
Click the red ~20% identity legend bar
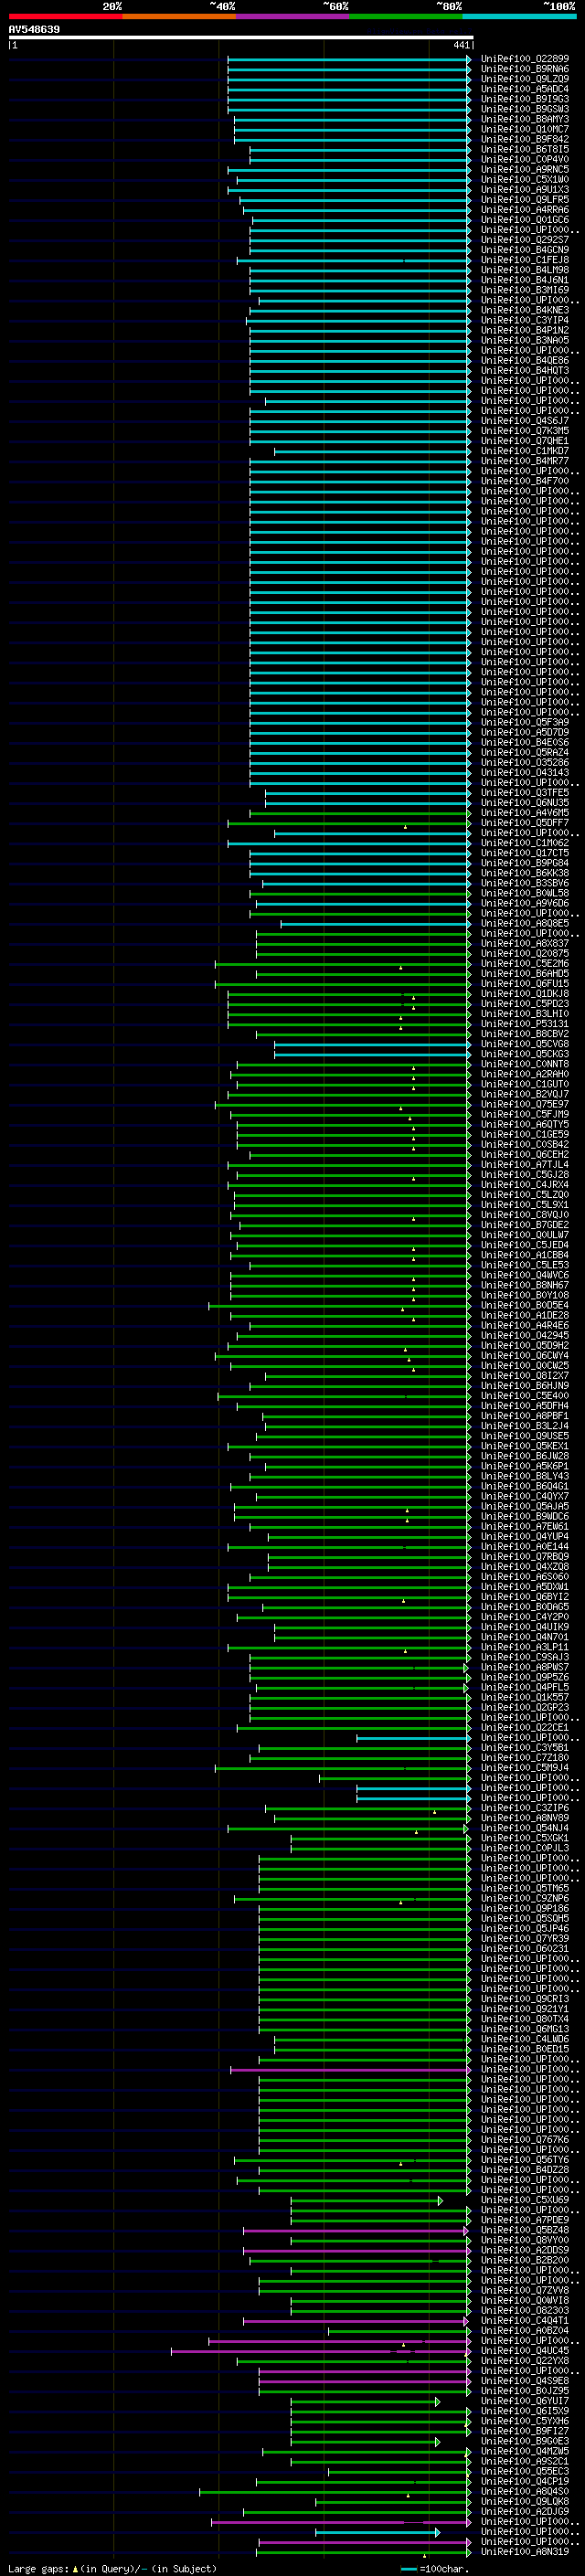point(65,16)
